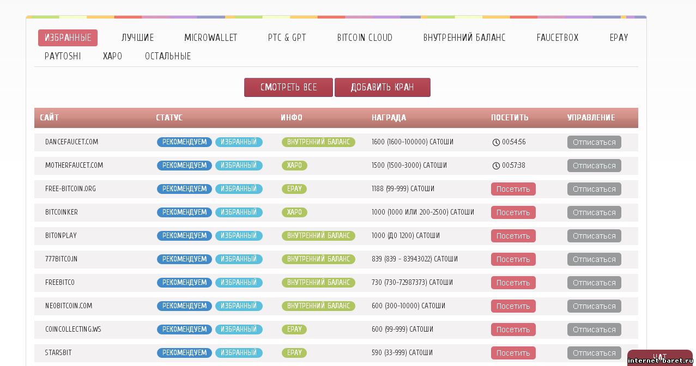Switch to the ОСТАЛЬНЫЕ tab

click(168, 56)
